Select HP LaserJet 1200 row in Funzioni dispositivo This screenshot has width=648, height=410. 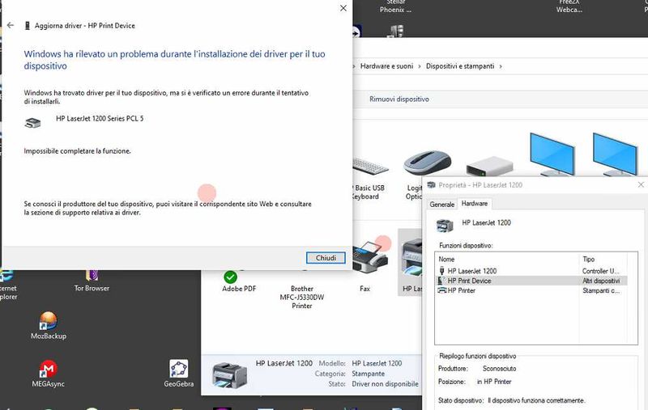coord(531,271)
